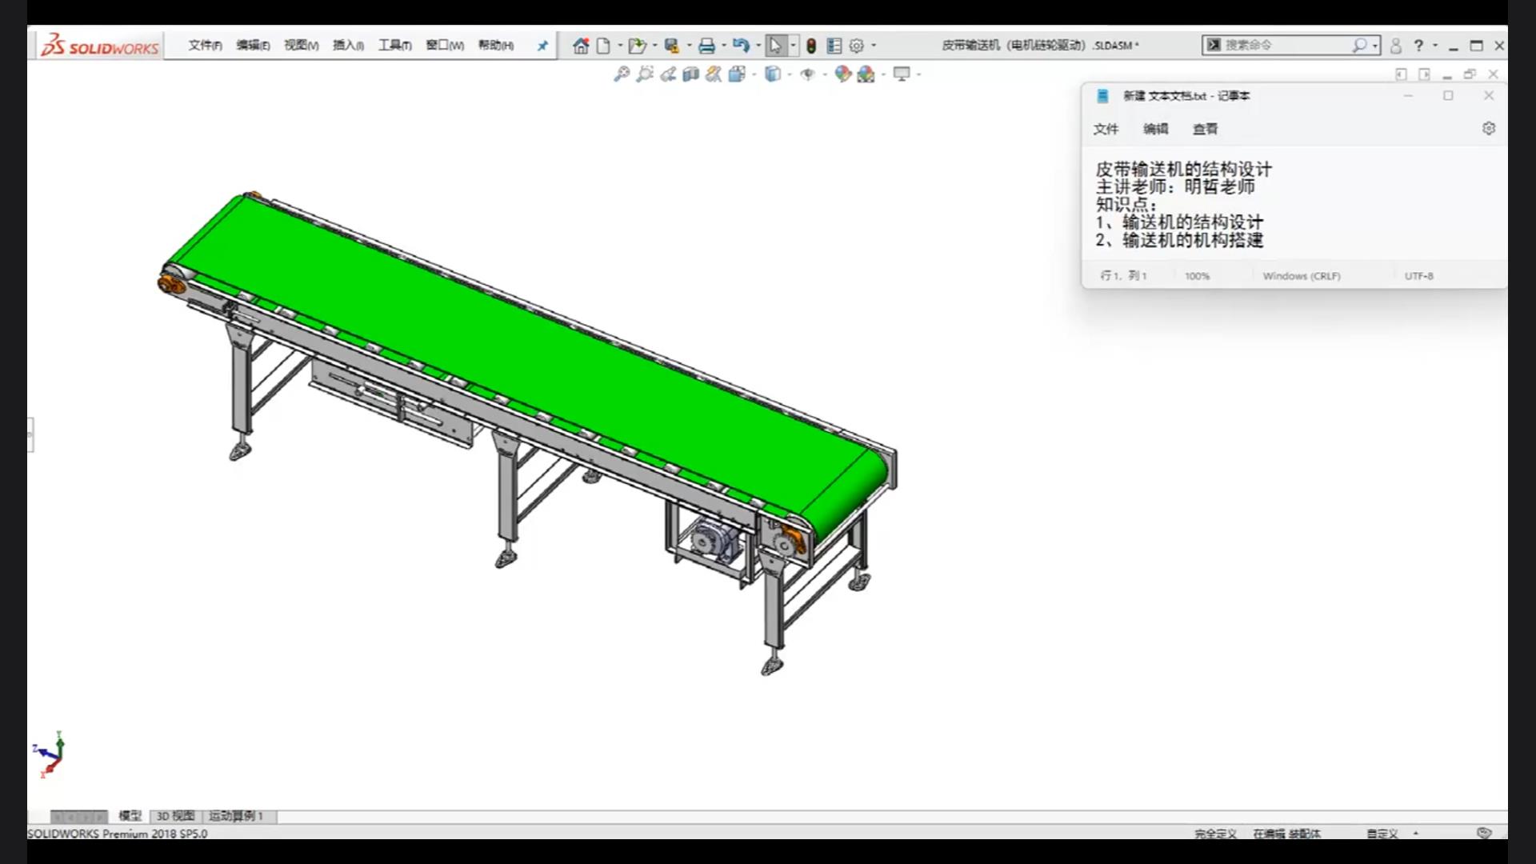The image size is (1536, 864).
Task: Open the Options gear icon
Action: click(x=857, y=46)
